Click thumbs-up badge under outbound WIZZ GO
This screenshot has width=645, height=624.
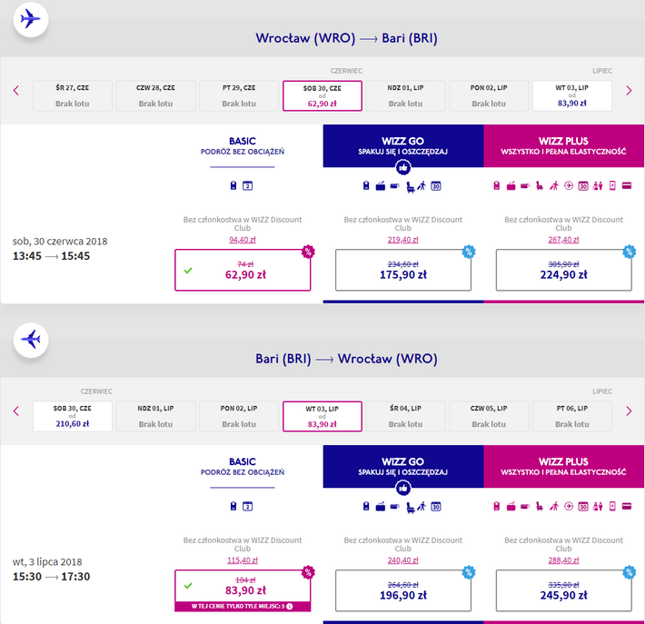coord(403,167)
